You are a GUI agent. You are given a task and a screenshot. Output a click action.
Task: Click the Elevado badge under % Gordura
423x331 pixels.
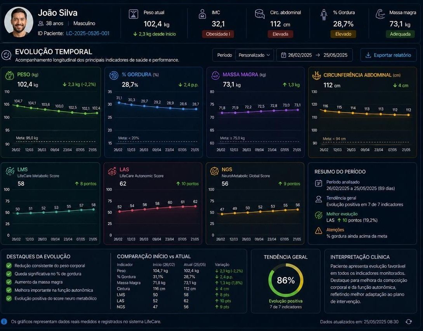tap(343, 34)
